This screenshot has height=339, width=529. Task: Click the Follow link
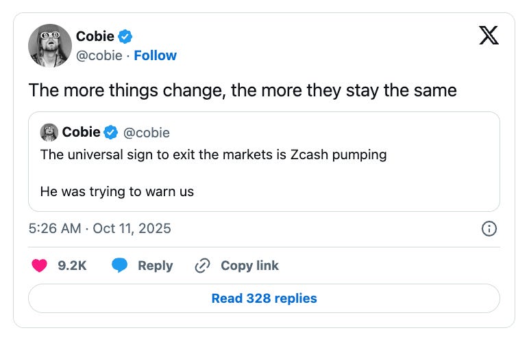pos(155,55)
